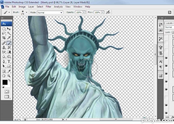Select the Path Selection tool
Screen dimensions: 174x124
4,66
